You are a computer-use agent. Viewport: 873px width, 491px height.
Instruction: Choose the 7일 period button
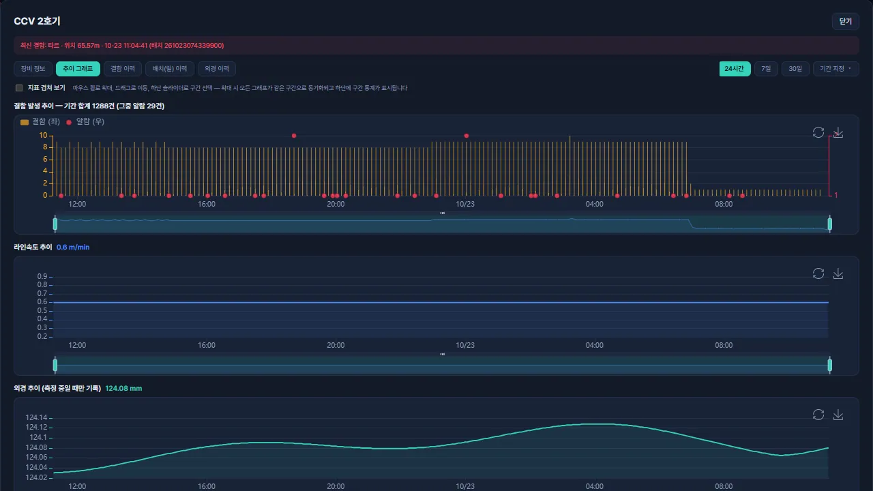(766, 69)
